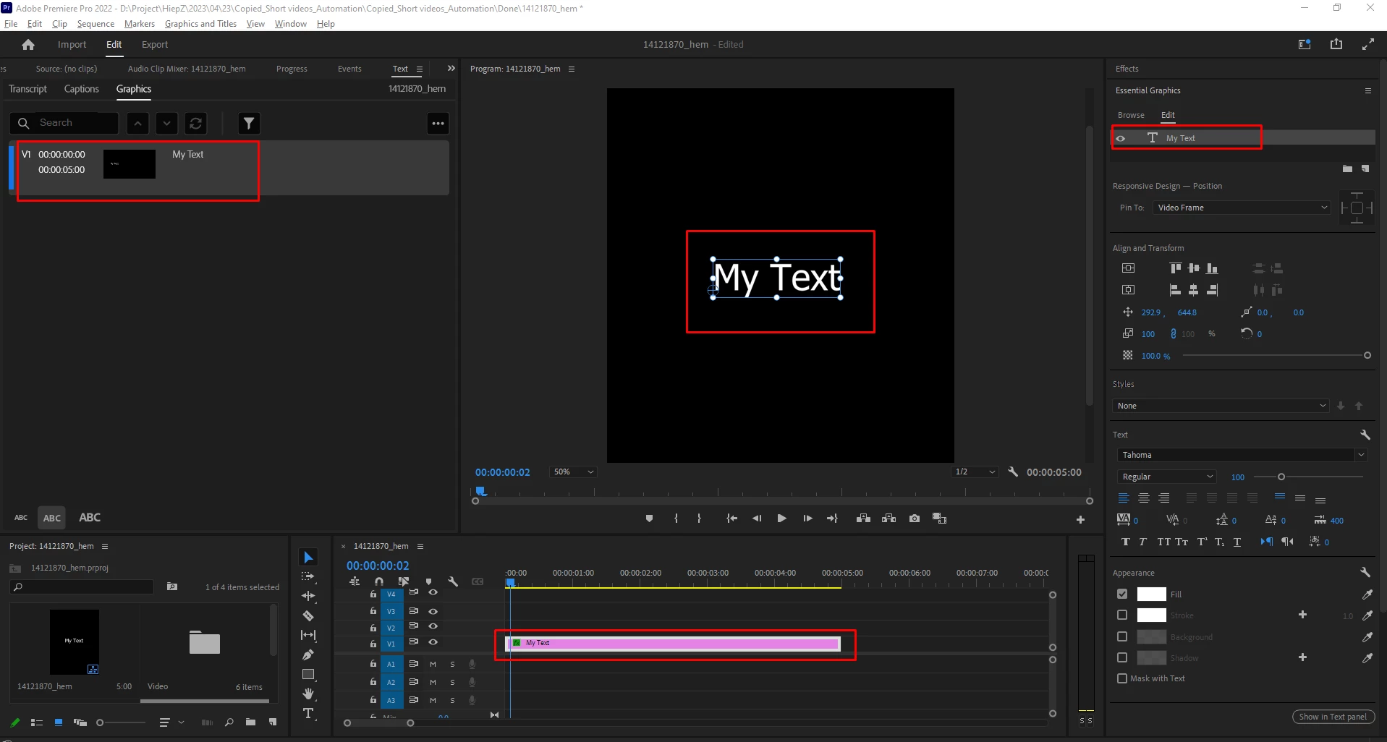
Task: Expand the hidden panel tabs chevron
Action: (451, 69)
